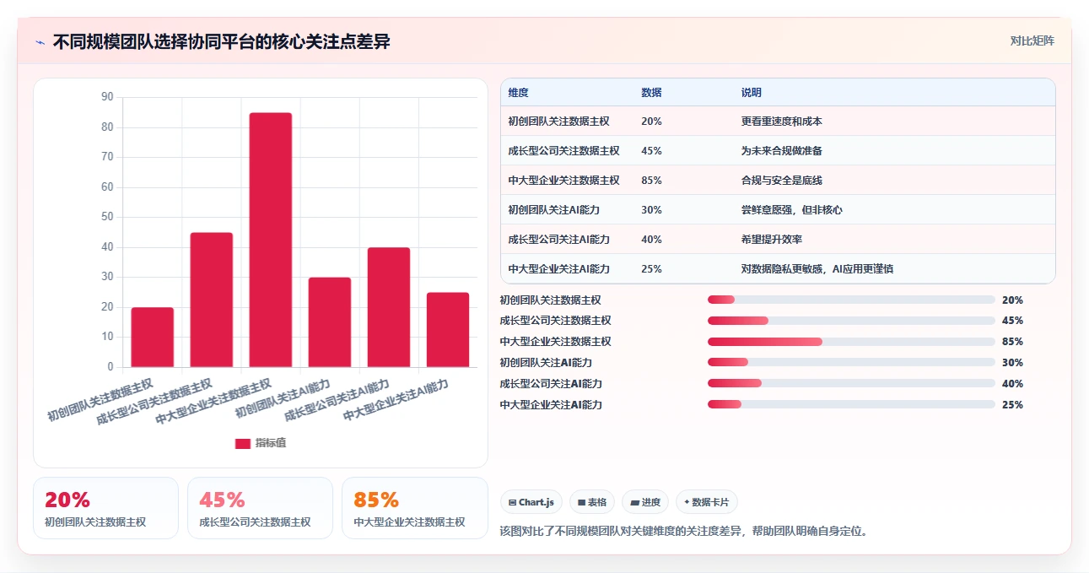Viewport: 1089px width, 573px height.
Task: Click the 30% value in the table
Action: [651, 210]
